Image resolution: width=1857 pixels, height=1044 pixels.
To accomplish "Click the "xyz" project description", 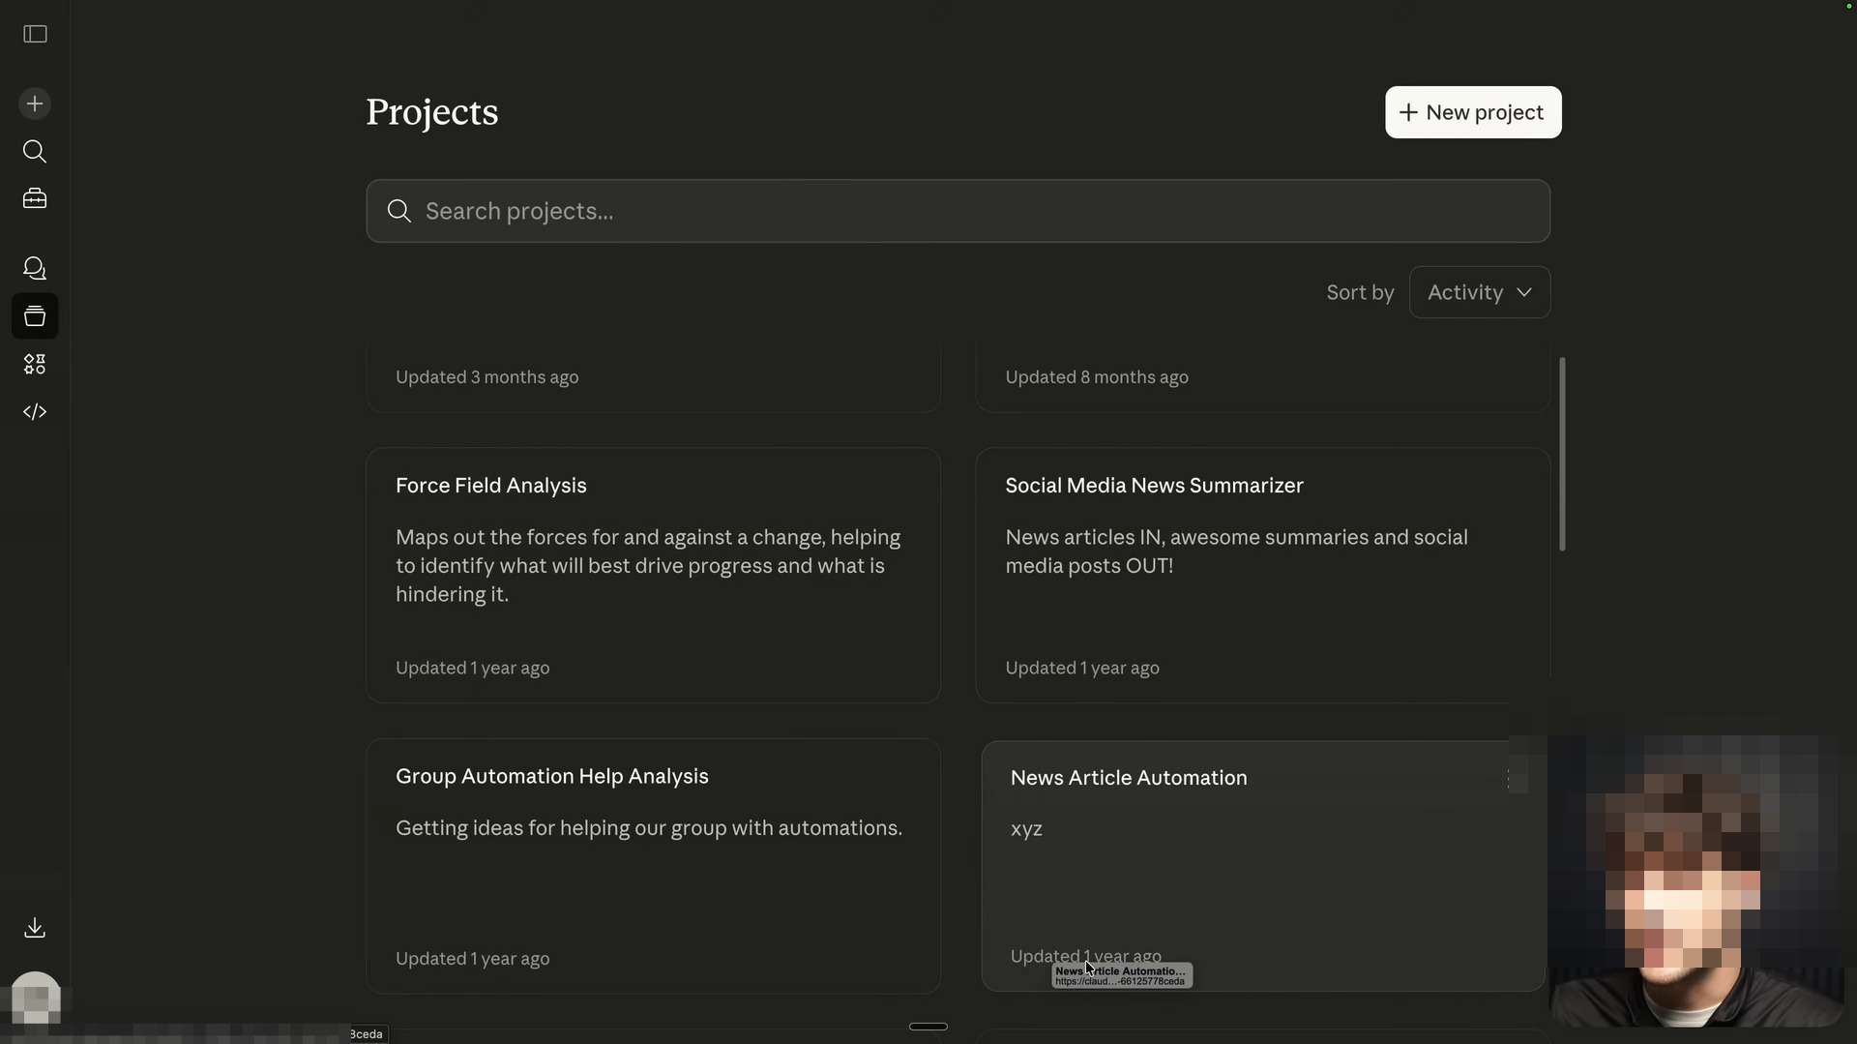I will click(x=1026, y=829).
